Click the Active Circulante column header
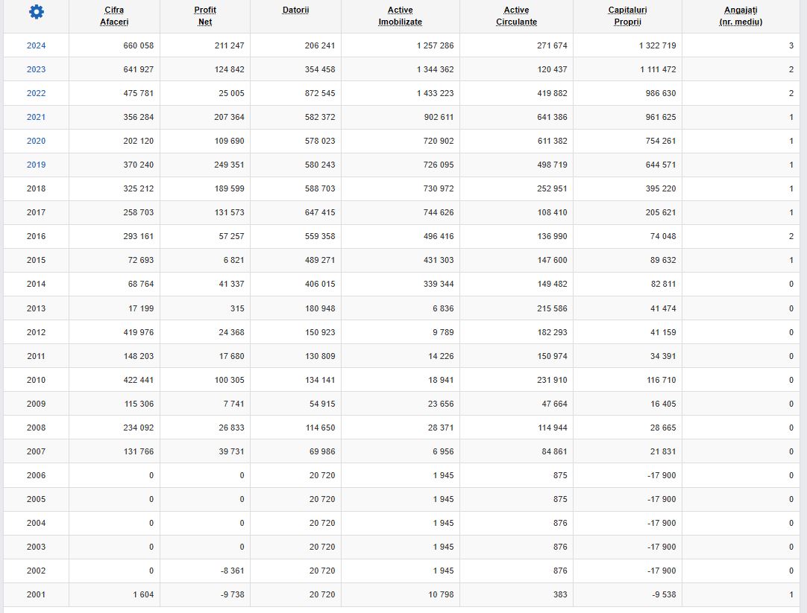 516,16
